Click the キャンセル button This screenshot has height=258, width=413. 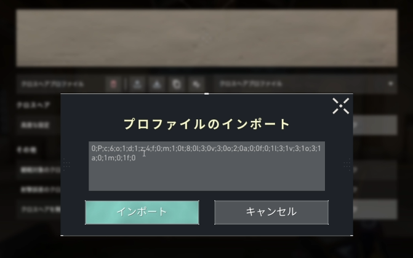pos(271,213)
